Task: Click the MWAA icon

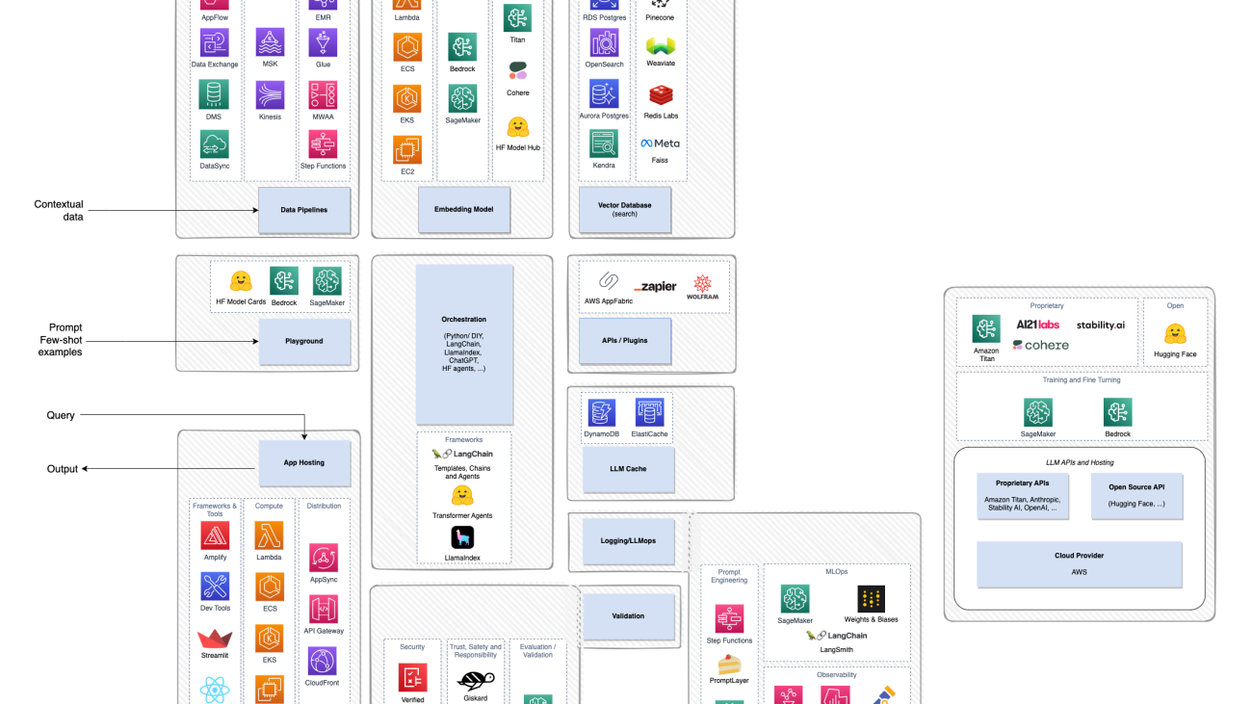Action: pyautogui.click(x=323, y=94)
